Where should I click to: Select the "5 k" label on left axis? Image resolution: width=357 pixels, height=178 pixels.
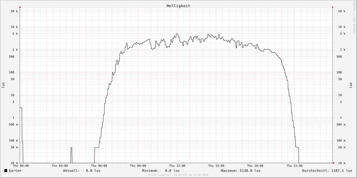tap(15, 34)
